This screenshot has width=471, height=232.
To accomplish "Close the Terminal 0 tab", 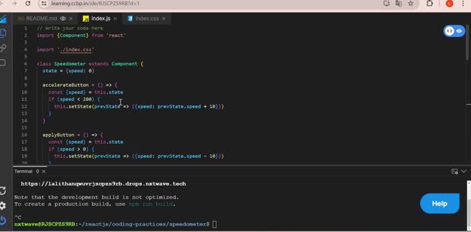I will pyautogui.click(x=44, y=171).
